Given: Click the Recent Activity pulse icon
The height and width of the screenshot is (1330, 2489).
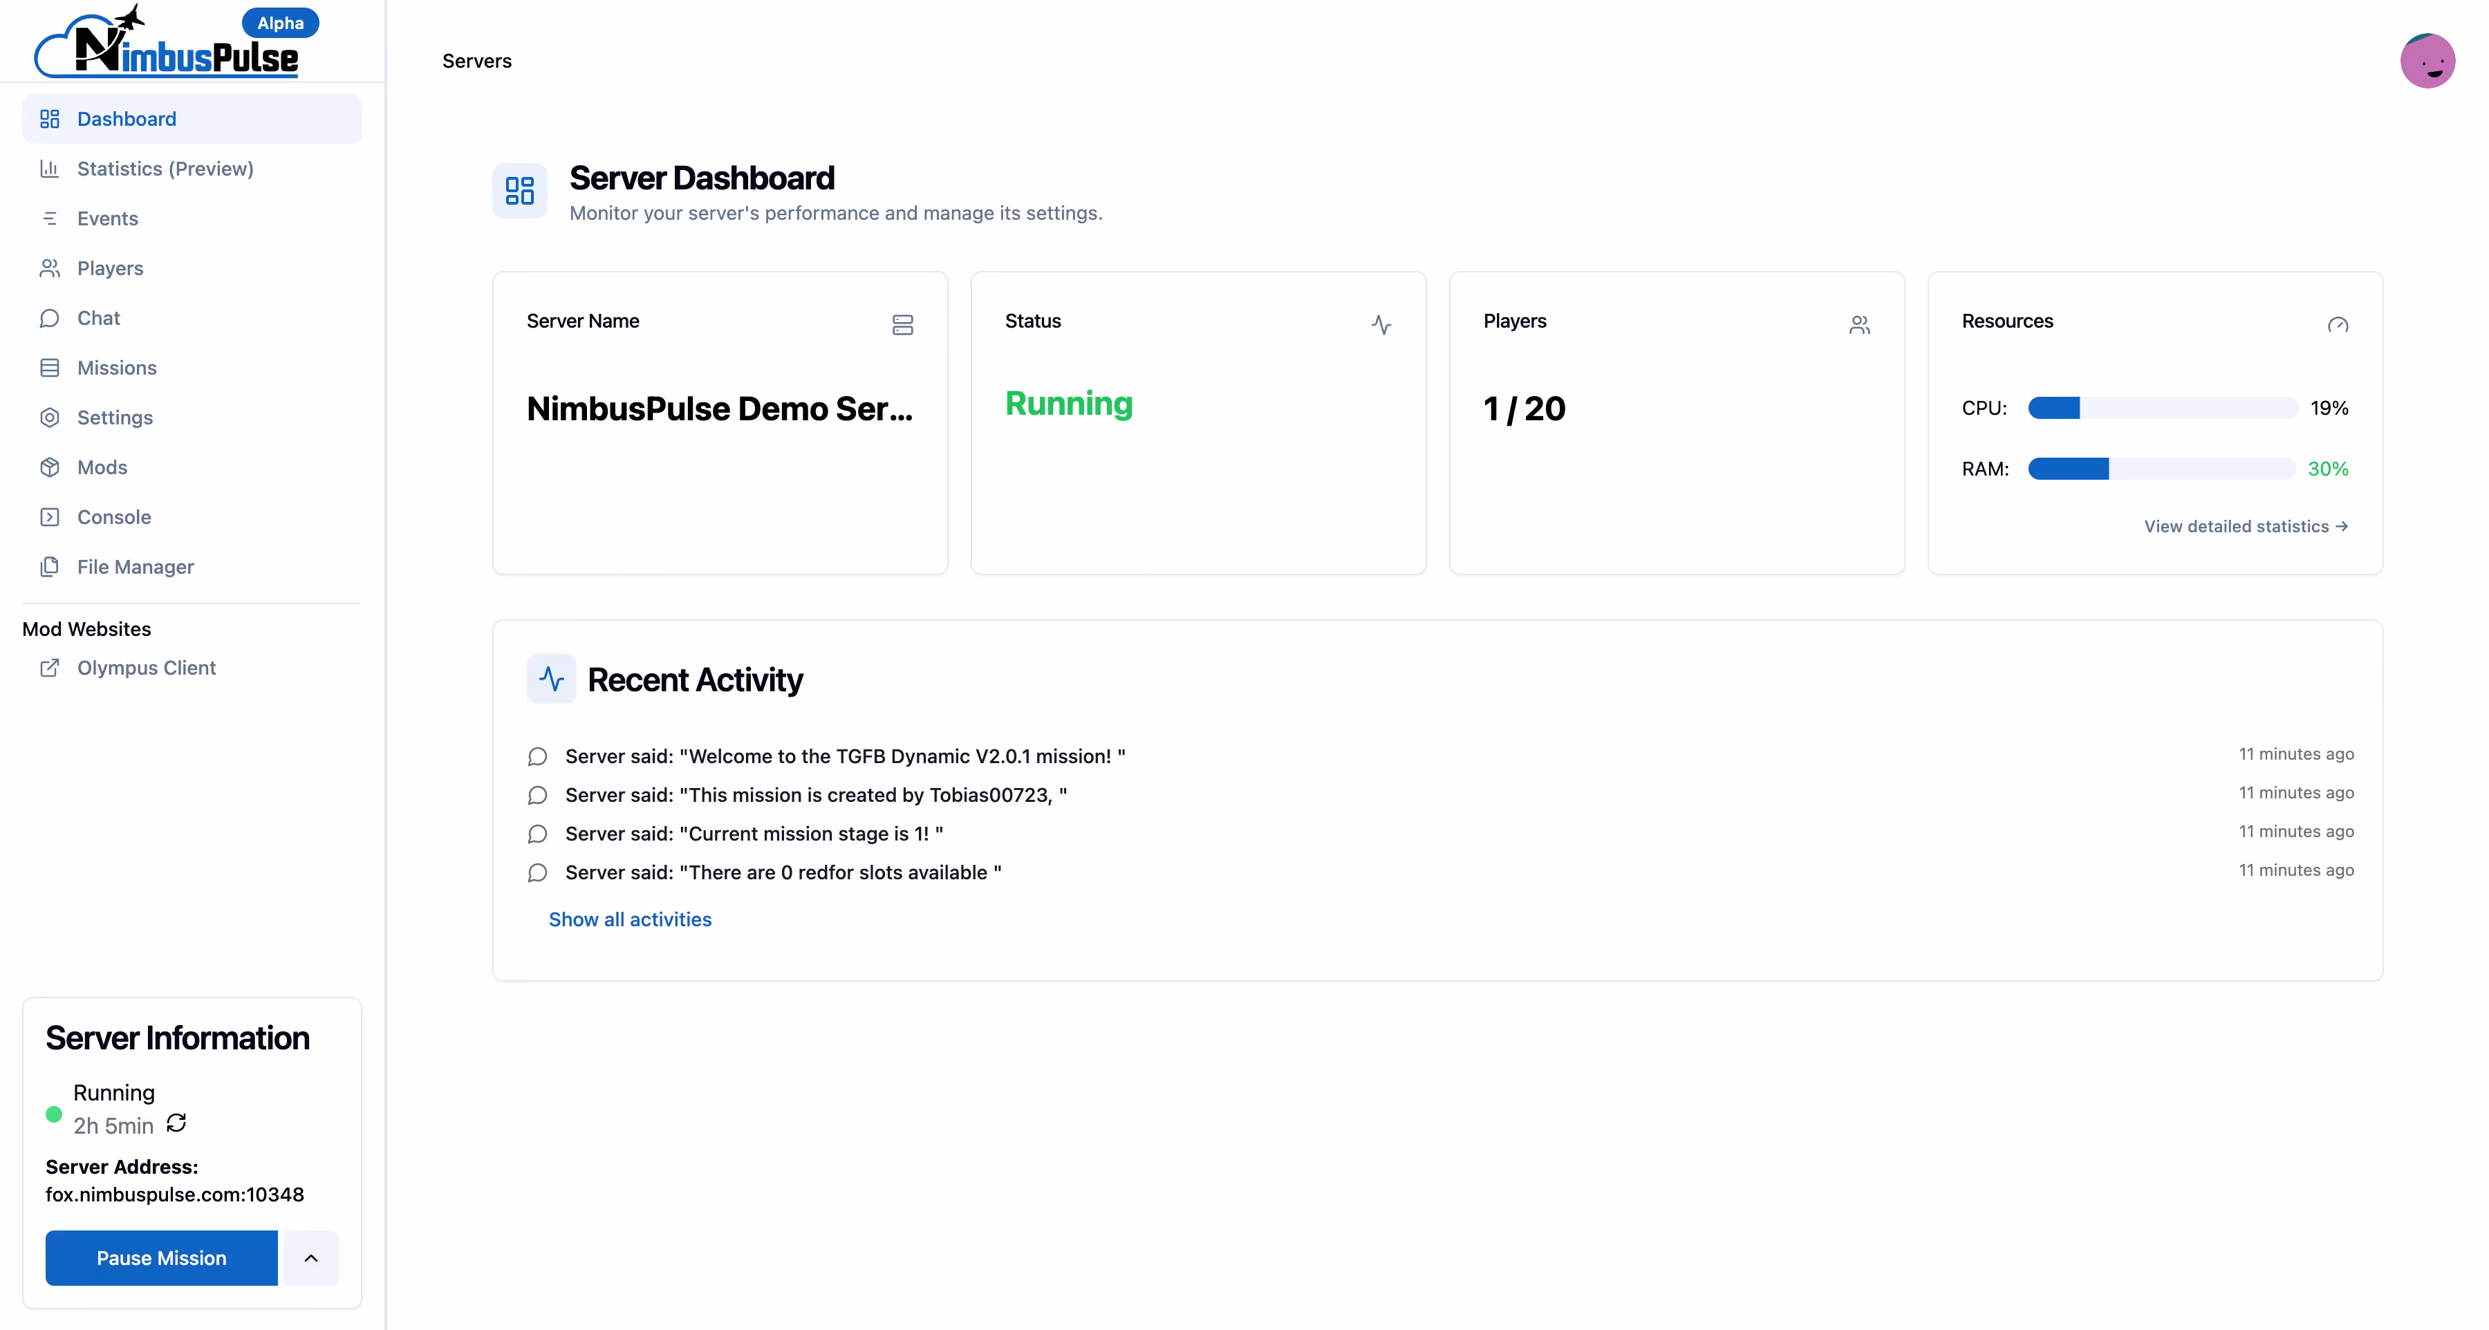Looking at the screenshot, I should point(552,679).
